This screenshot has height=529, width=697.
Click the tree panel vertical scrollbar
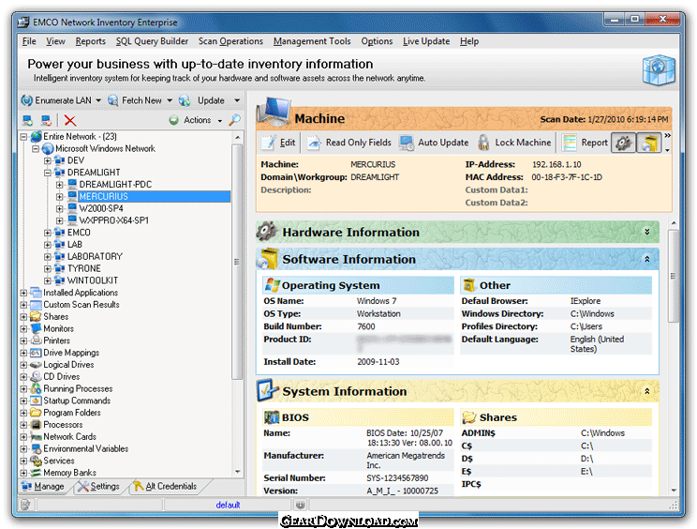pos(237,262)
